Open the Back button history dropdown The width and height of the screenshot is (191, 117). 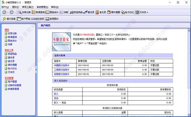pos(8,12)
